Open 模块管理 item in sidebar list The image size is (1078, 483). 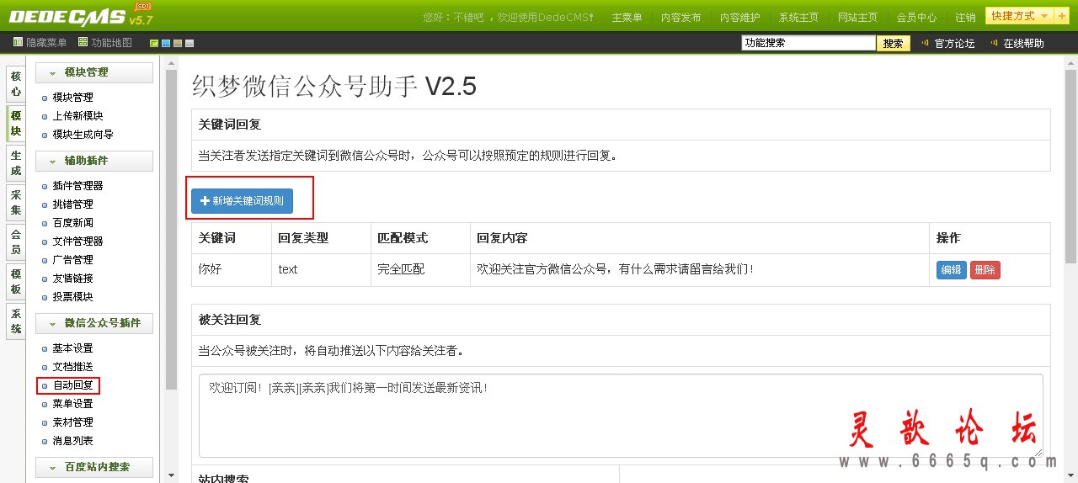click(x=72, y=98)
